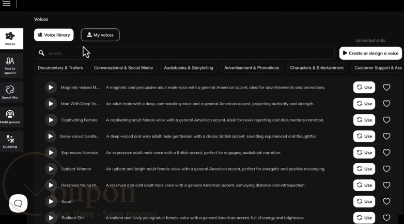Open the chat support bubble
This screenshot has height=224, width=404.
click(18, 203)
